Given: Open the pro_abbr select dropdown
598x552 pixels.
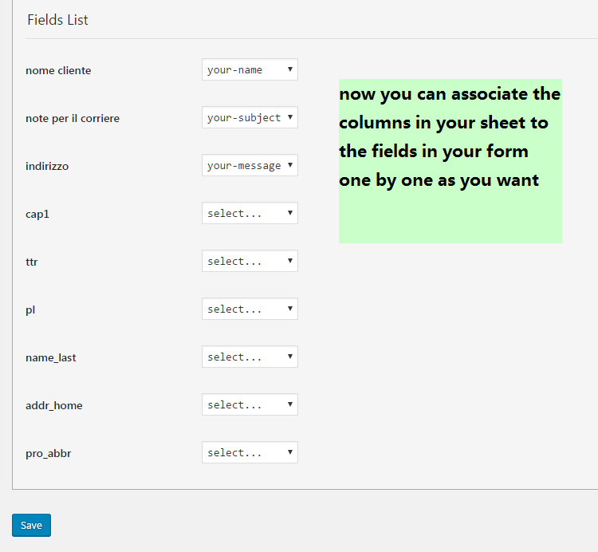Looking at the screenshot, I should pos(250,453).
